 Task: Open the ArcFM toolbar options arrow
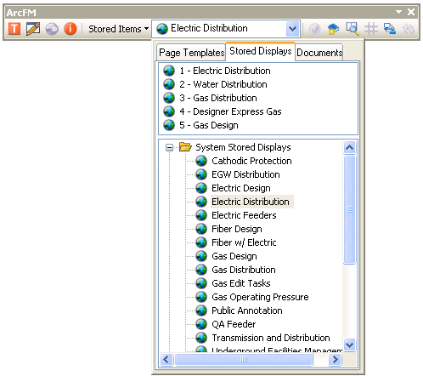click(398, 12)
